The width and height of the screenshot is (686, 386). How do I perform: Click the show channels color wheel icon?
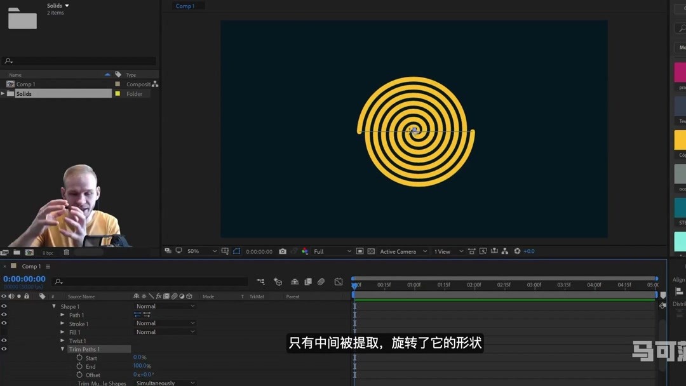pyautogui.click(x=305, y=251)
